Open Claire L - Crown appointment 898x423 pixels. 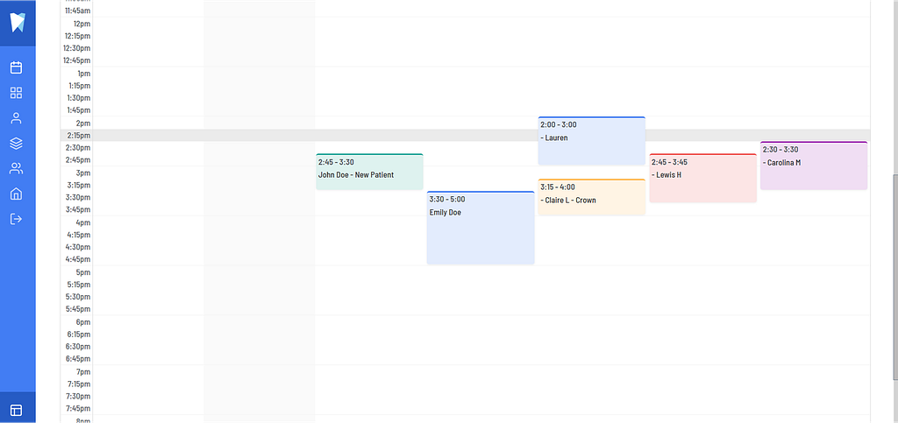[592, 197]
